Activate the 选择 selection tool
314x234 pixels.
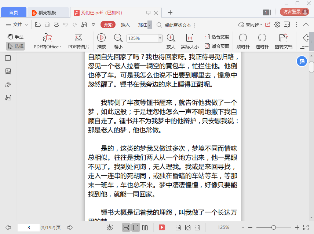15,46
